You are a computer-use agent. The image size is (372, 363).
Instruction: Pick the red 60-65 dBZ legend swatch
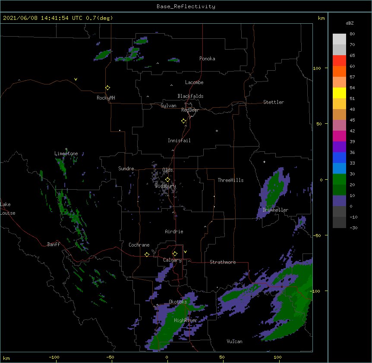(339, 60)
